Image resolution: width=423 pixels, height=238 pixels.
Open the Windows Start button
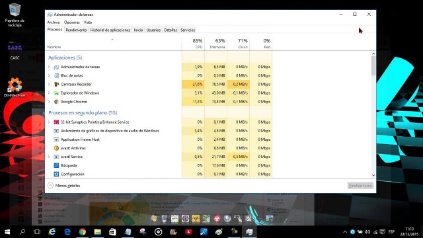(7, 232)
